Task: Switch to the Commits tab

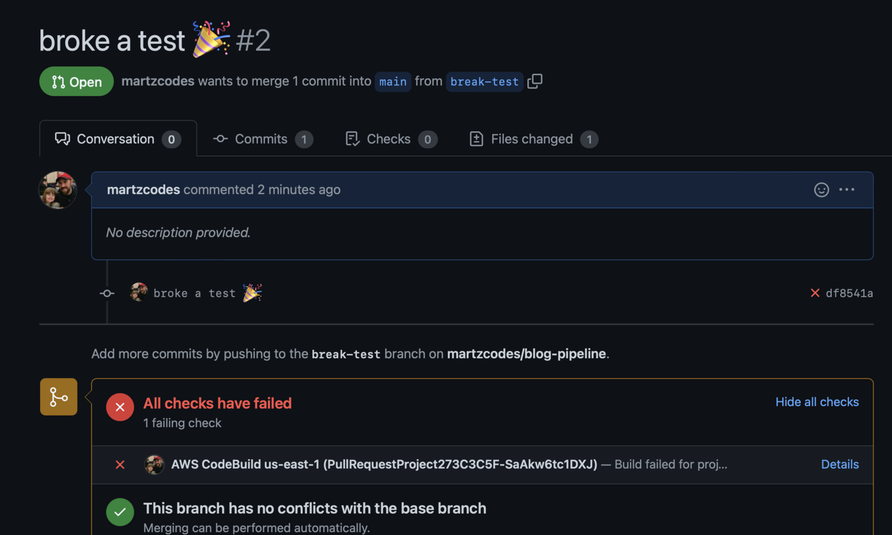Action: pyautogui.click(x=263, y=139)
